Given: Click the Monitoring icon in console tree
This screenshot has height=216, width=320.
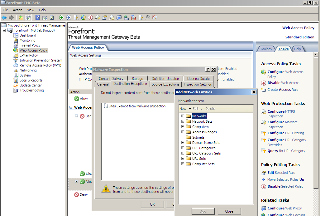Looking at the screenshot, I should pyautogui.click(x=16, y=40).
